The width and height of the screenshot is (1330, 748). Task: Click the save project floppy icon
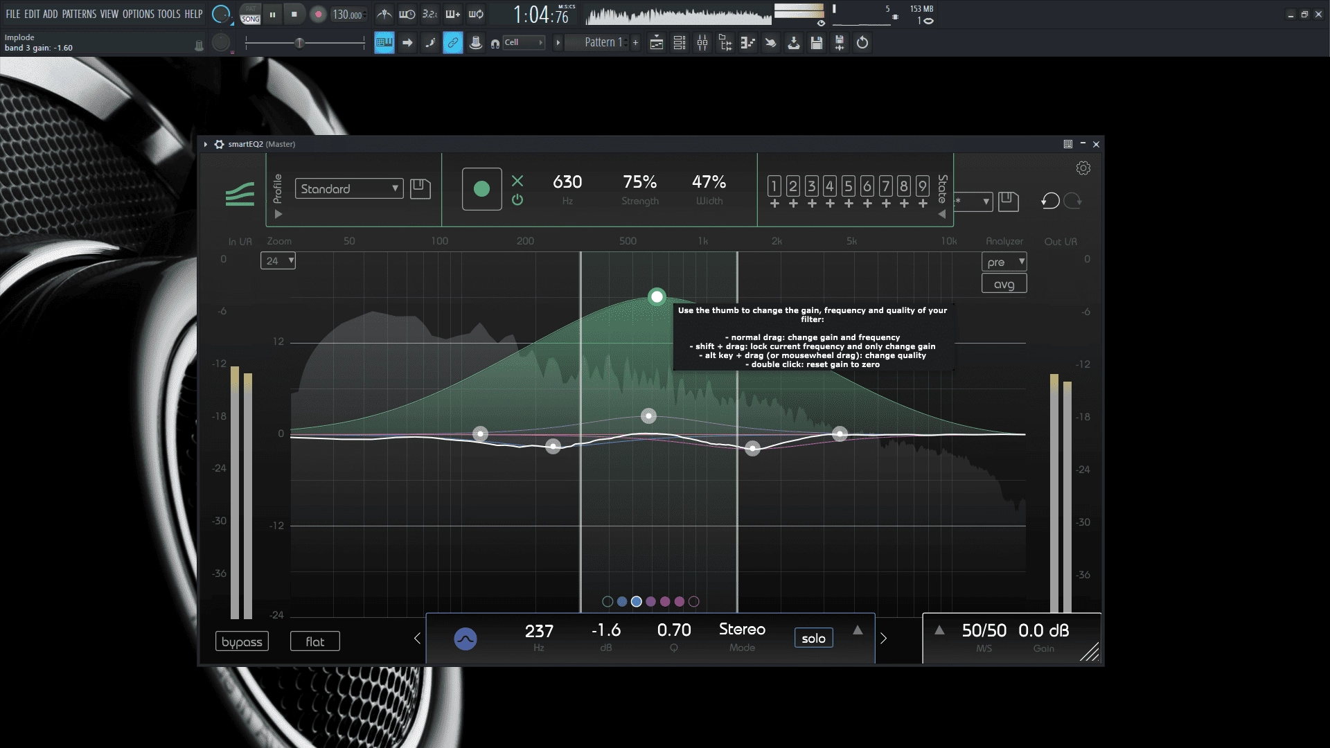point(817,43)
